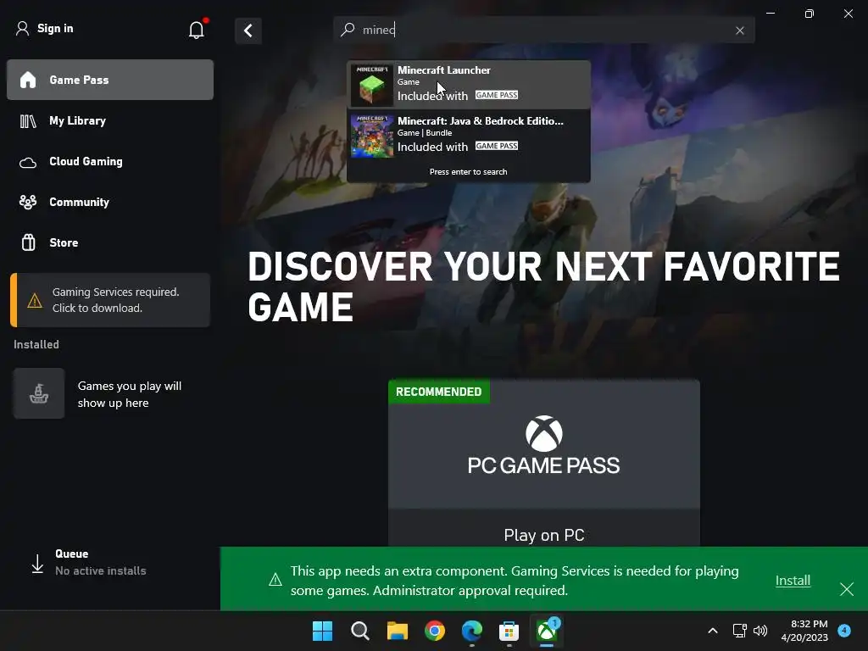This screenshot has width=868, height=651.
Task: Click the Gaming Services required notice
Action: coord(110,300)
